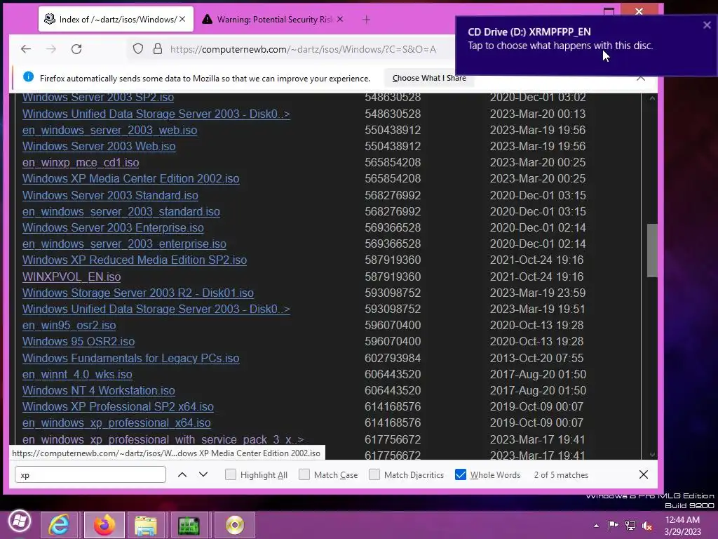Click the padlock site security icon
Screen dimensions: 718x539
point(158,48)
